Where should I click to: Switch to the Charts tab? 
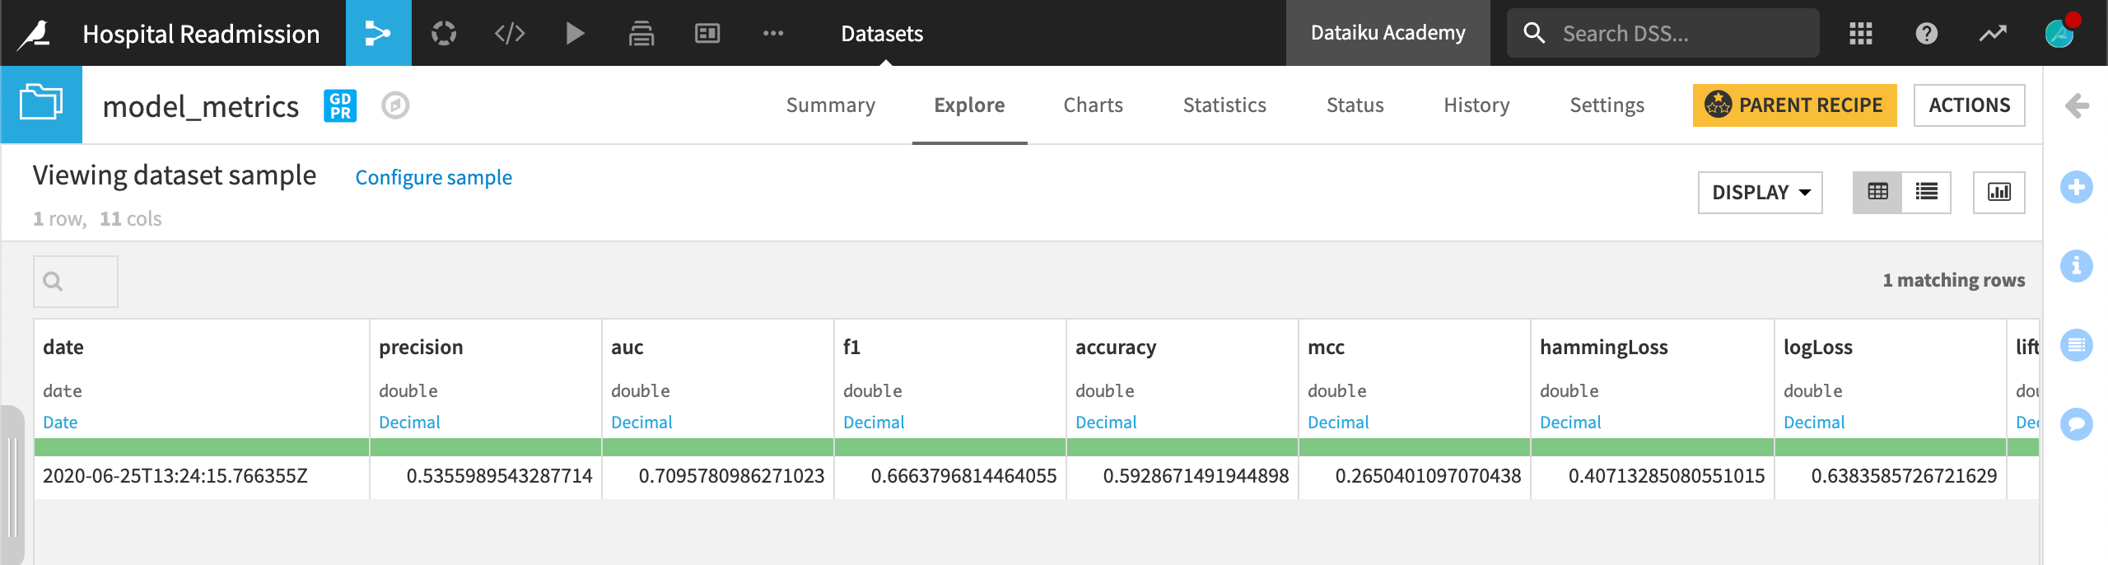click(x=1093, y=105)
